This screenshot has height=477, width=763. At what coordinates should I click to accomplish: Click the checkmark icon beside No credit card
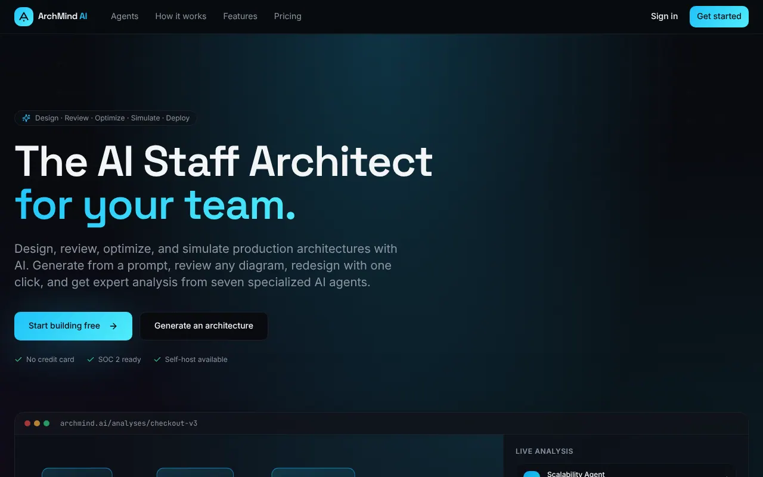(18, 360)
